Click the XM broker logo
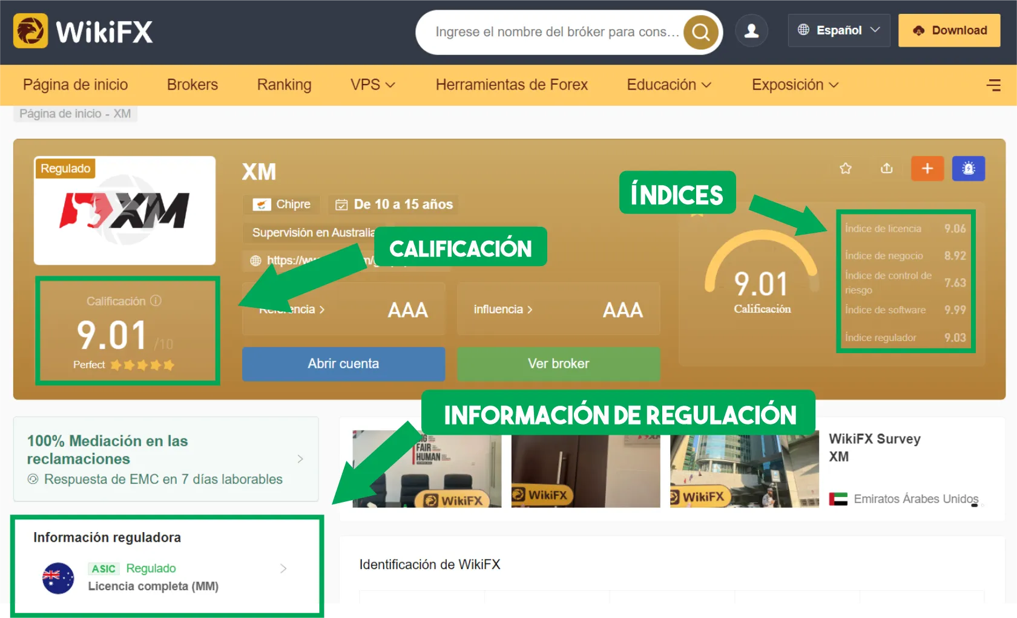Image resolution: width=1017 pixels, height=618 pixels. tap(125, 210)
